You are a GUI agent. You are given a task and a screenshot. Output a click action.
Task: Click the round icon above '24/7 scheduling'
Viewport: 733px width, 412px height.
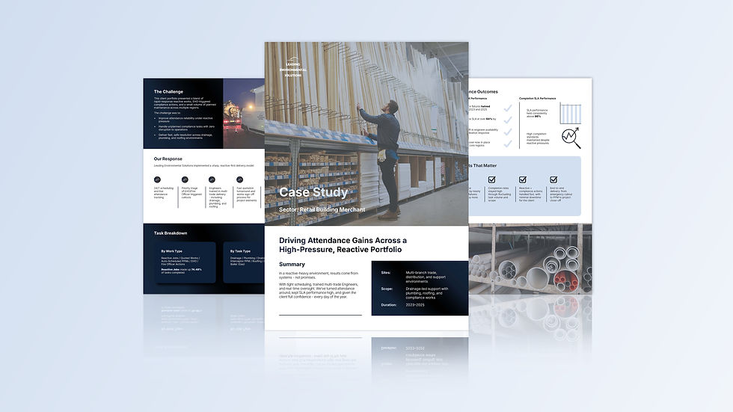pos(157,180)
